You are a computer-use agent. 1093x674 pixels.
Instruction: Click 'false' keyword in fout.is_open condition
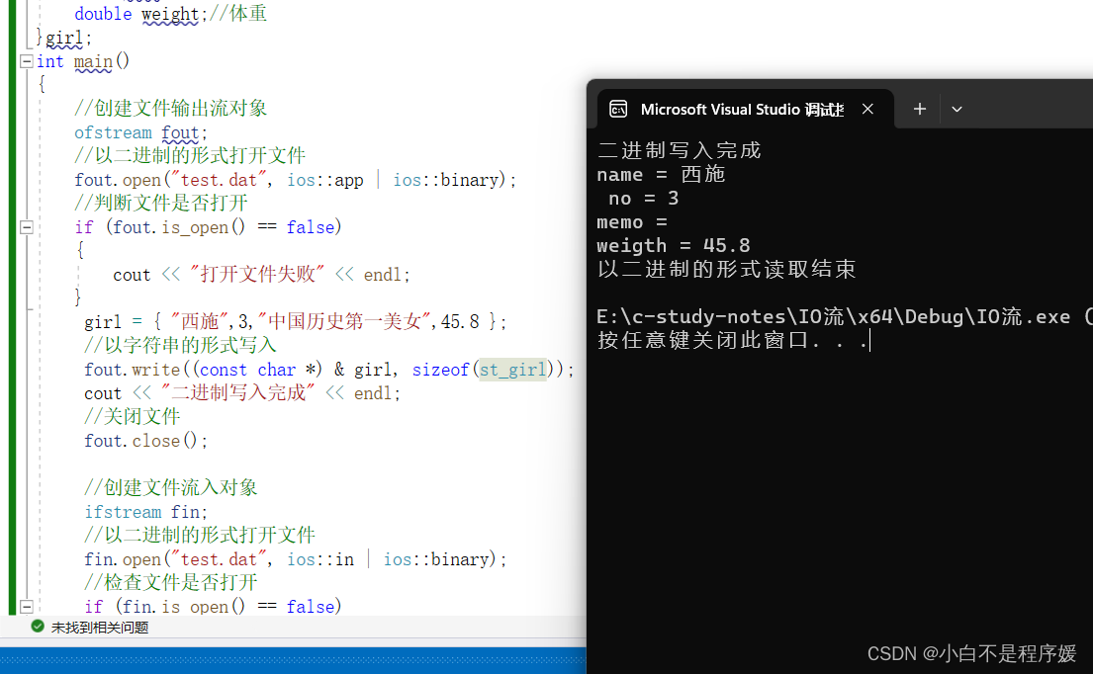click(x=311, y=227)
